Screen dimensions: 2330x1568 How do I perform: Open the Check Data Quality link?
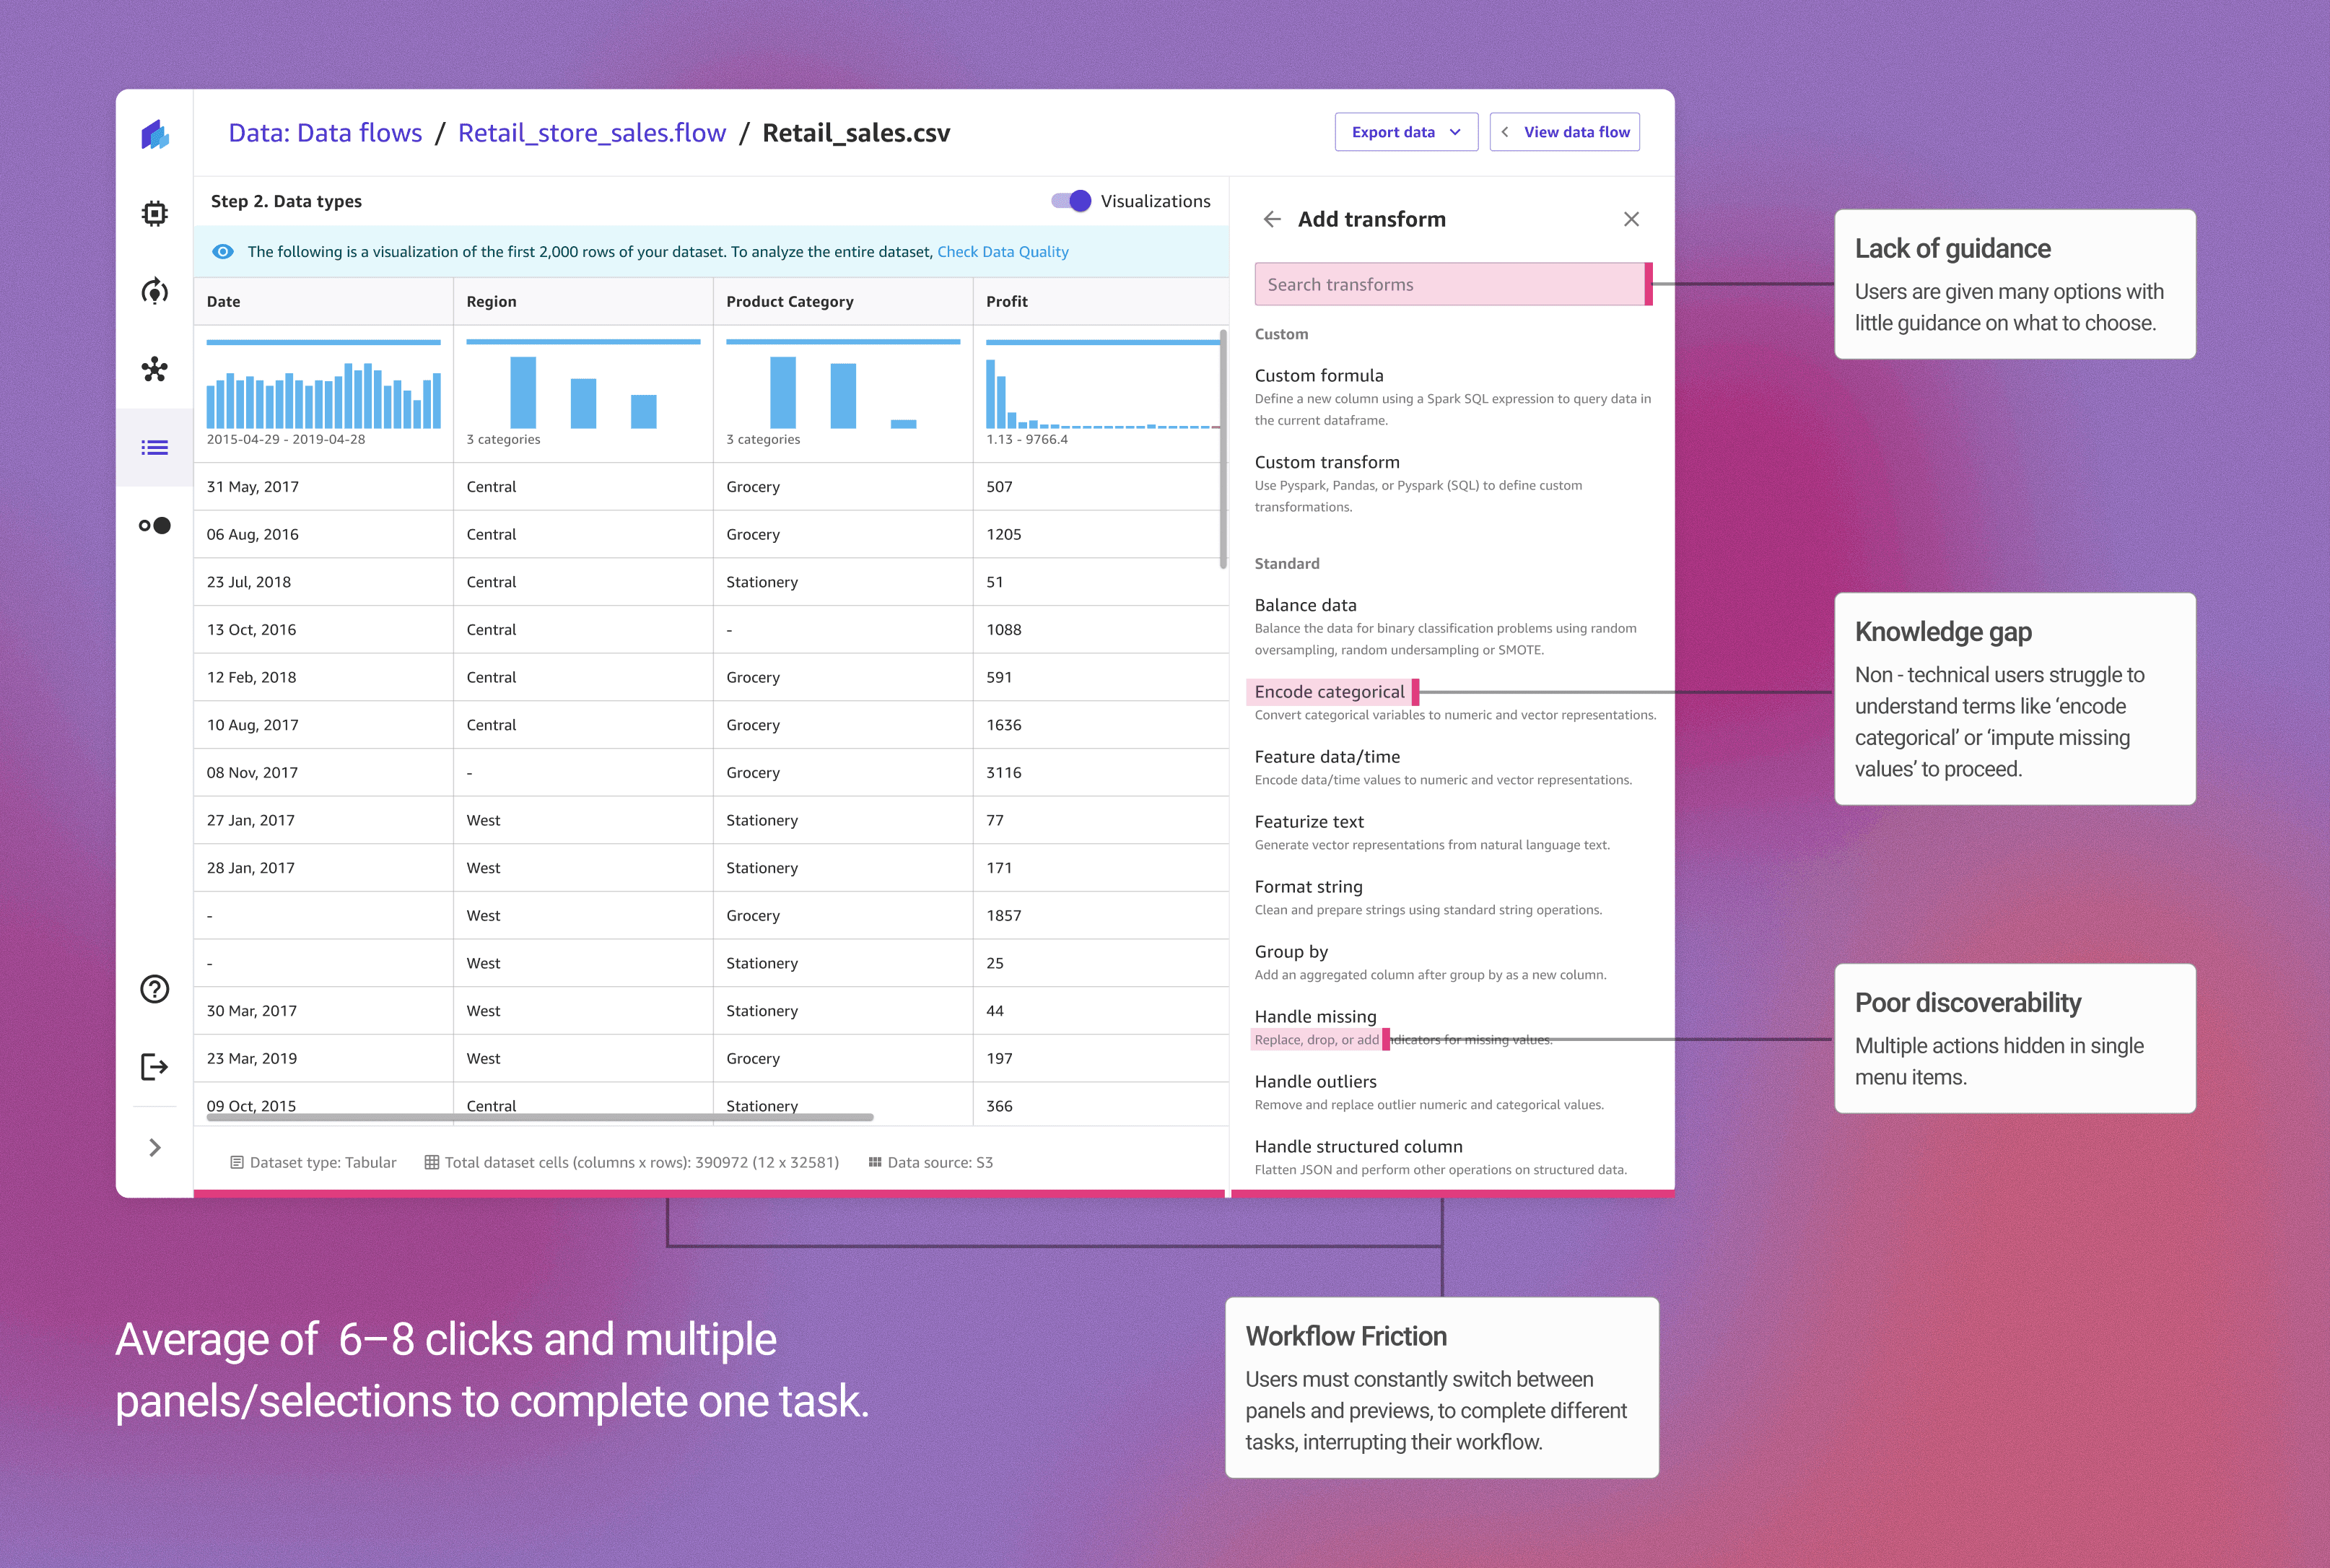pos(1002,252)
